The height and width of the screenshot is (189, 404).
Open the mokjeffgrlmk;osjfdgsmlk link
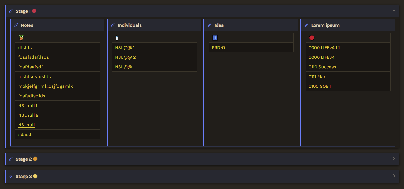point(46,86)
